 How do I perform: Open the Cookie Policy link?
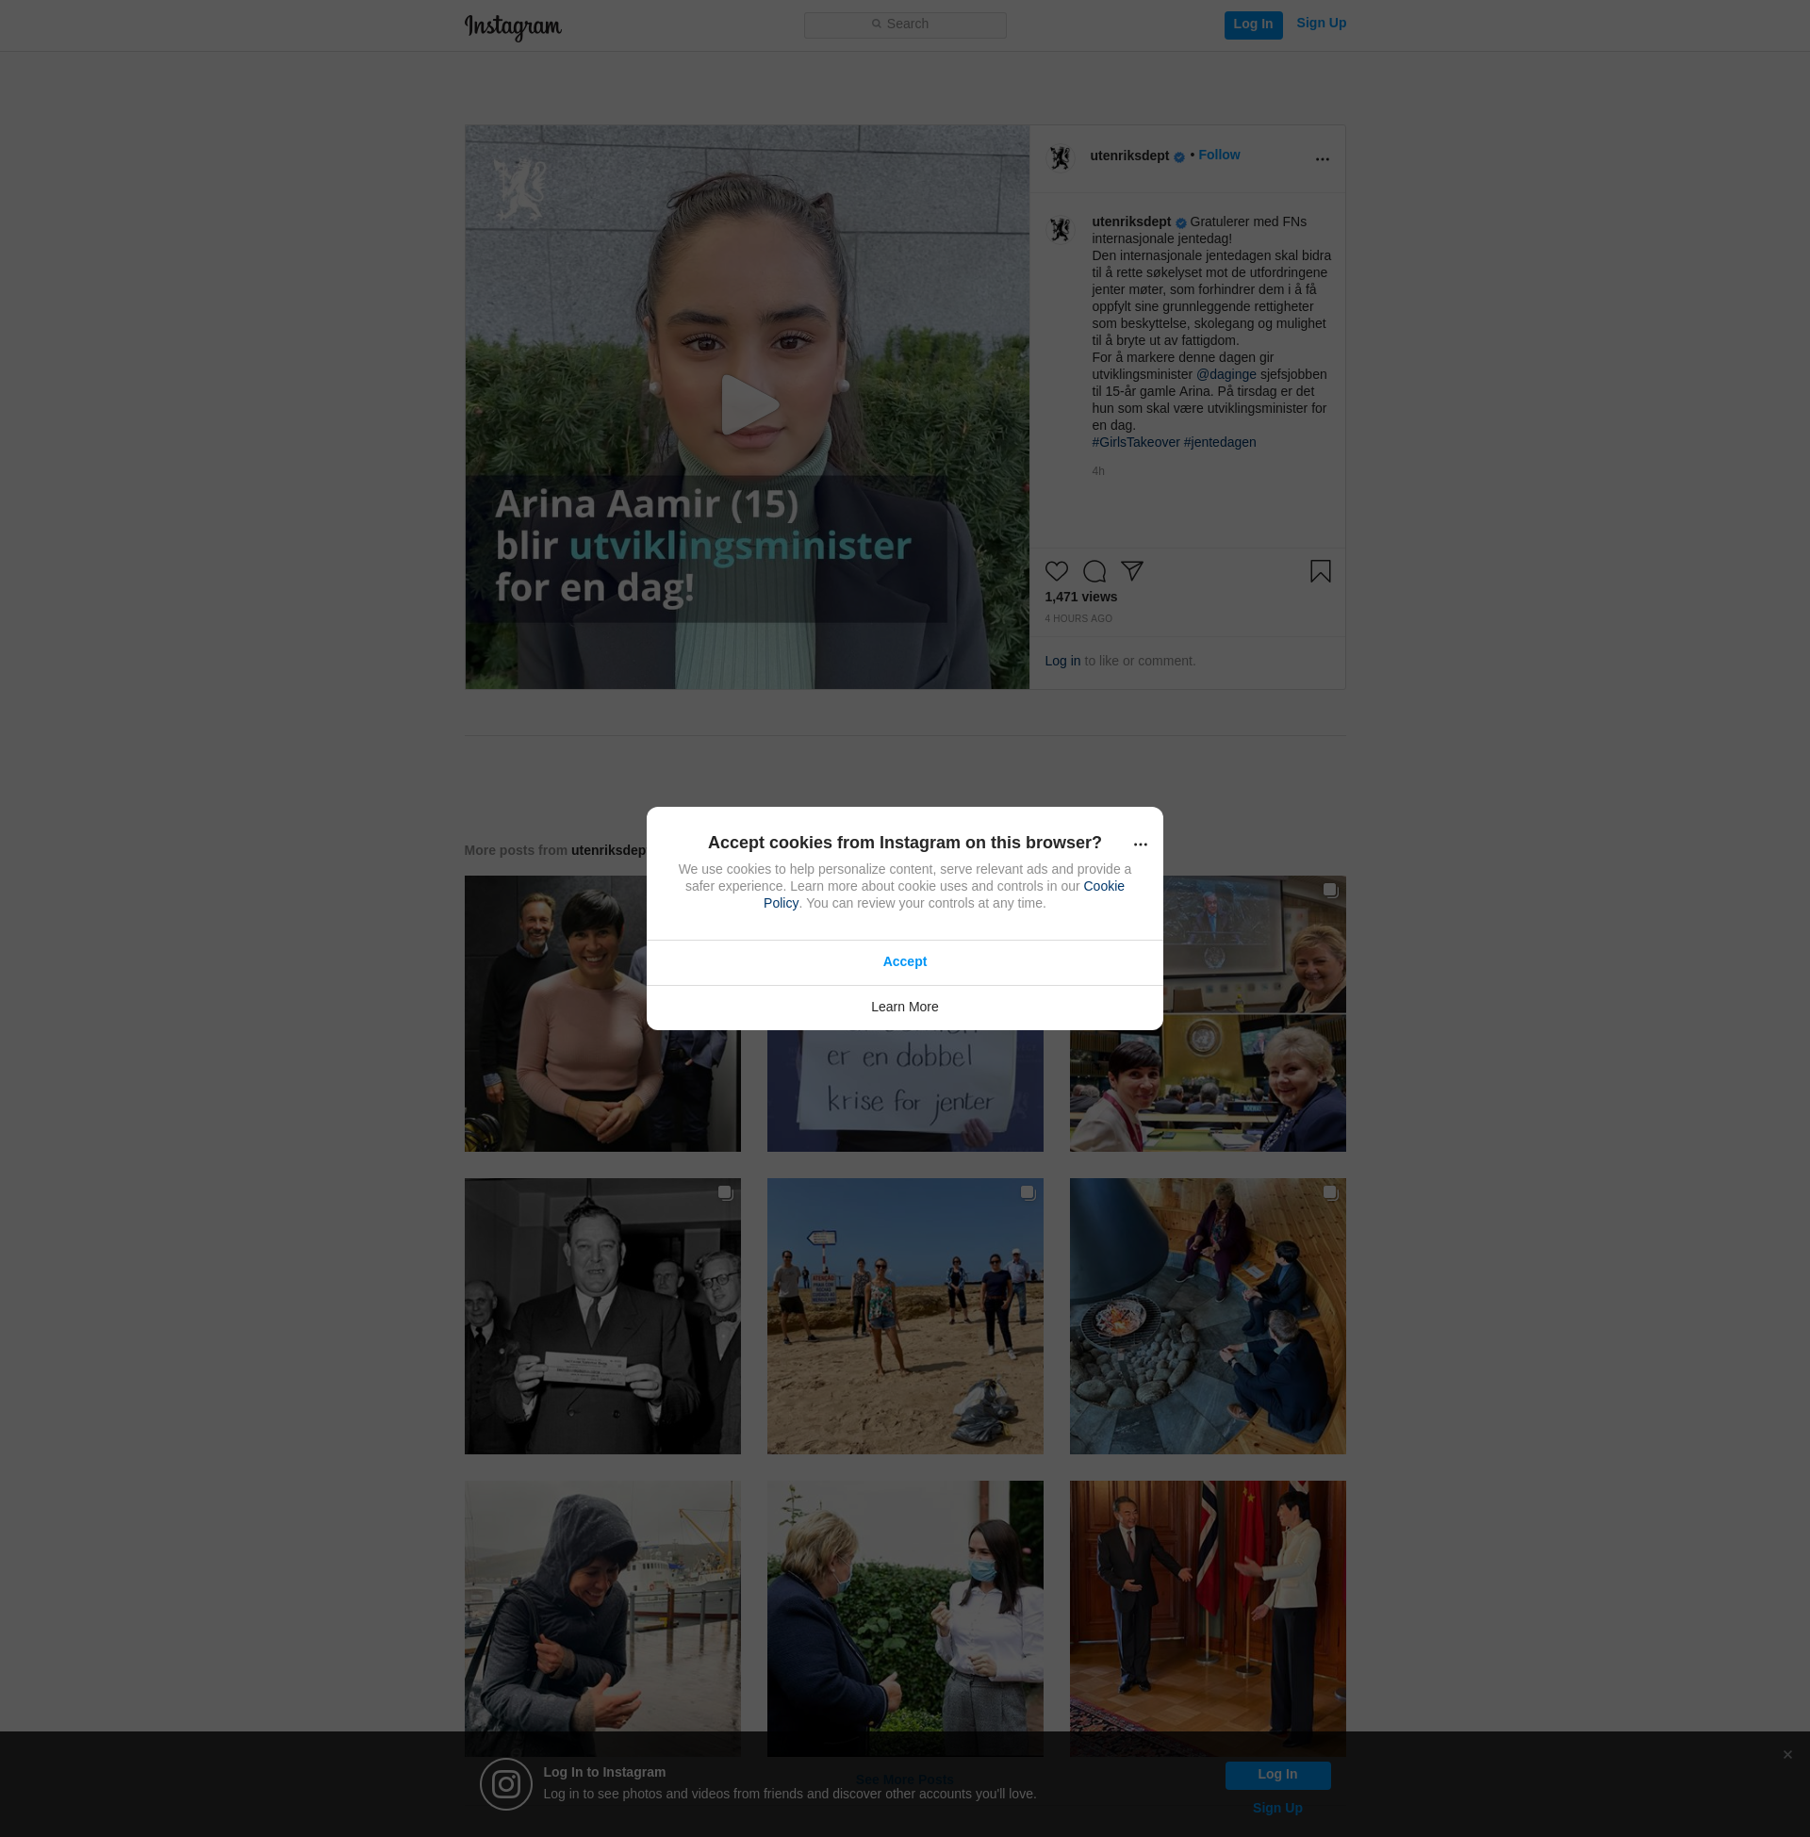coord(1103,886)
